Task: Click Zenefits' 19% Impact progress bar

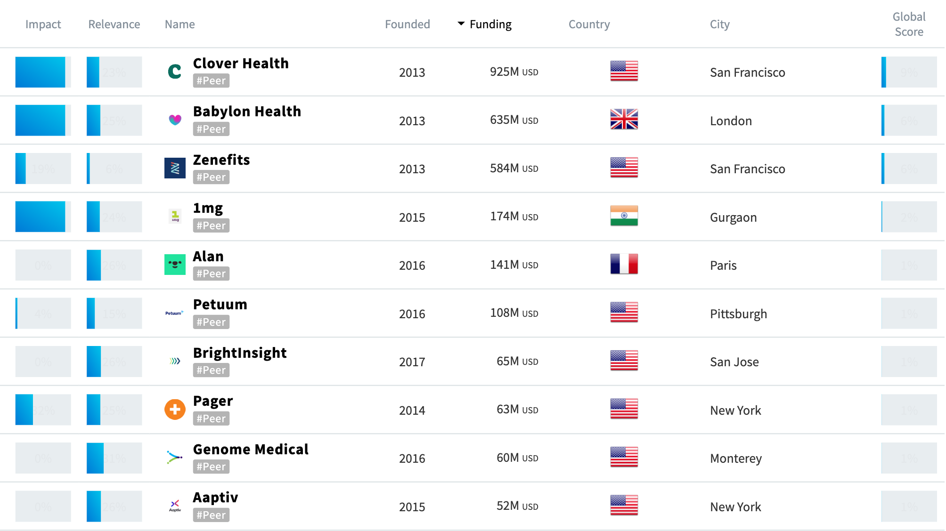Action: click(43, 168)
